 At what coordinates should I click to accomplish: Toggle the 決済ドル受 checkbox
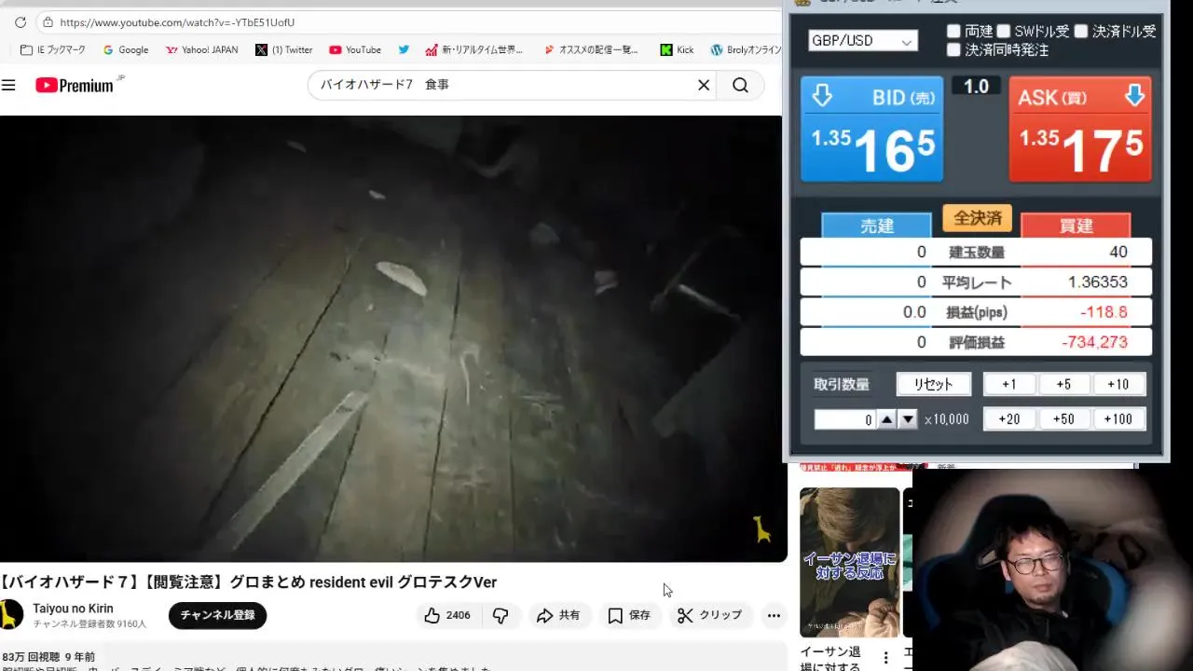tap(1081, 31)
